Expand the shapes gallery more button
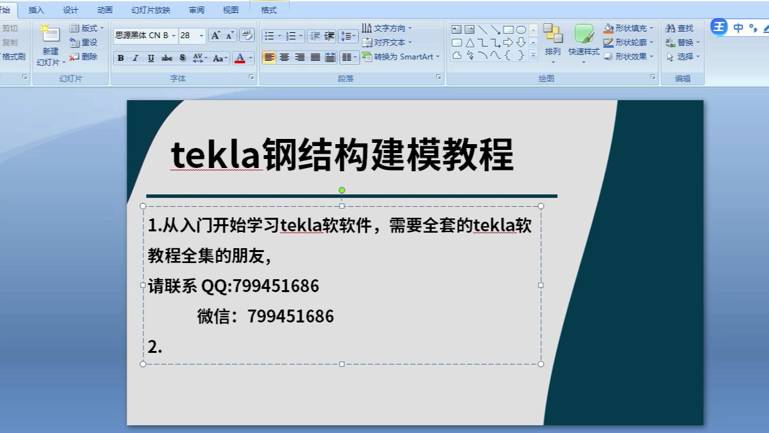The width and height of the screenshot is (769, 433). (533, 56)
